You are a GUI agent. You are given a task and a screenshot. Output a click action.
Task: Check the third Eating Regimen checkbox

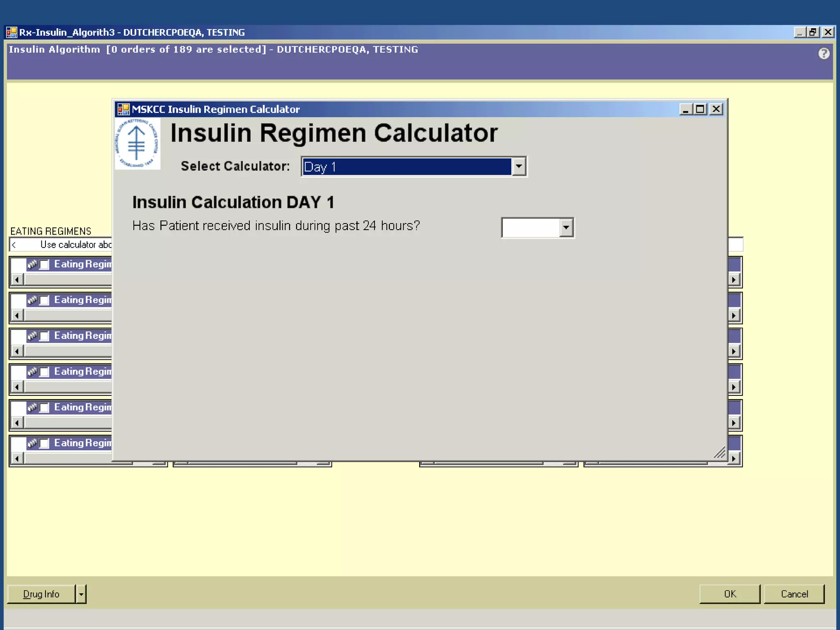(x=44, y=336)
